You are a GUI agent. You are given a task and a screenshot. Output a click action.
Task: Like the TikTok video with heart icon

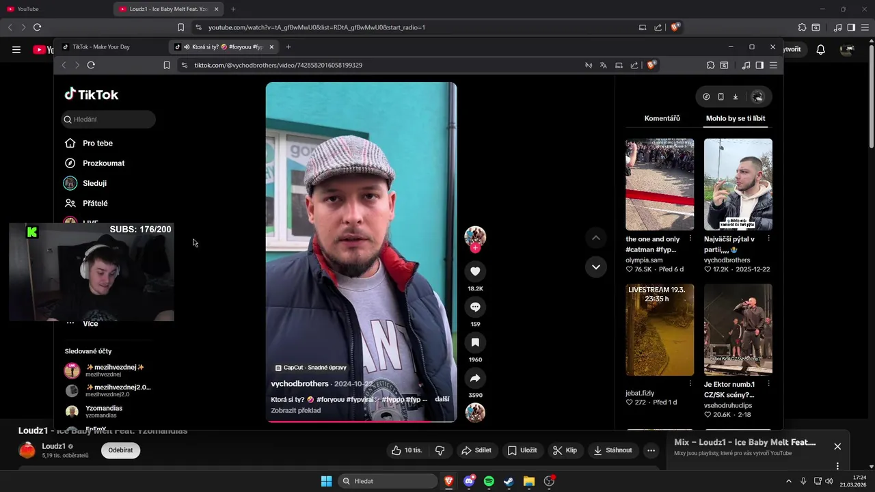coord(475,271)
